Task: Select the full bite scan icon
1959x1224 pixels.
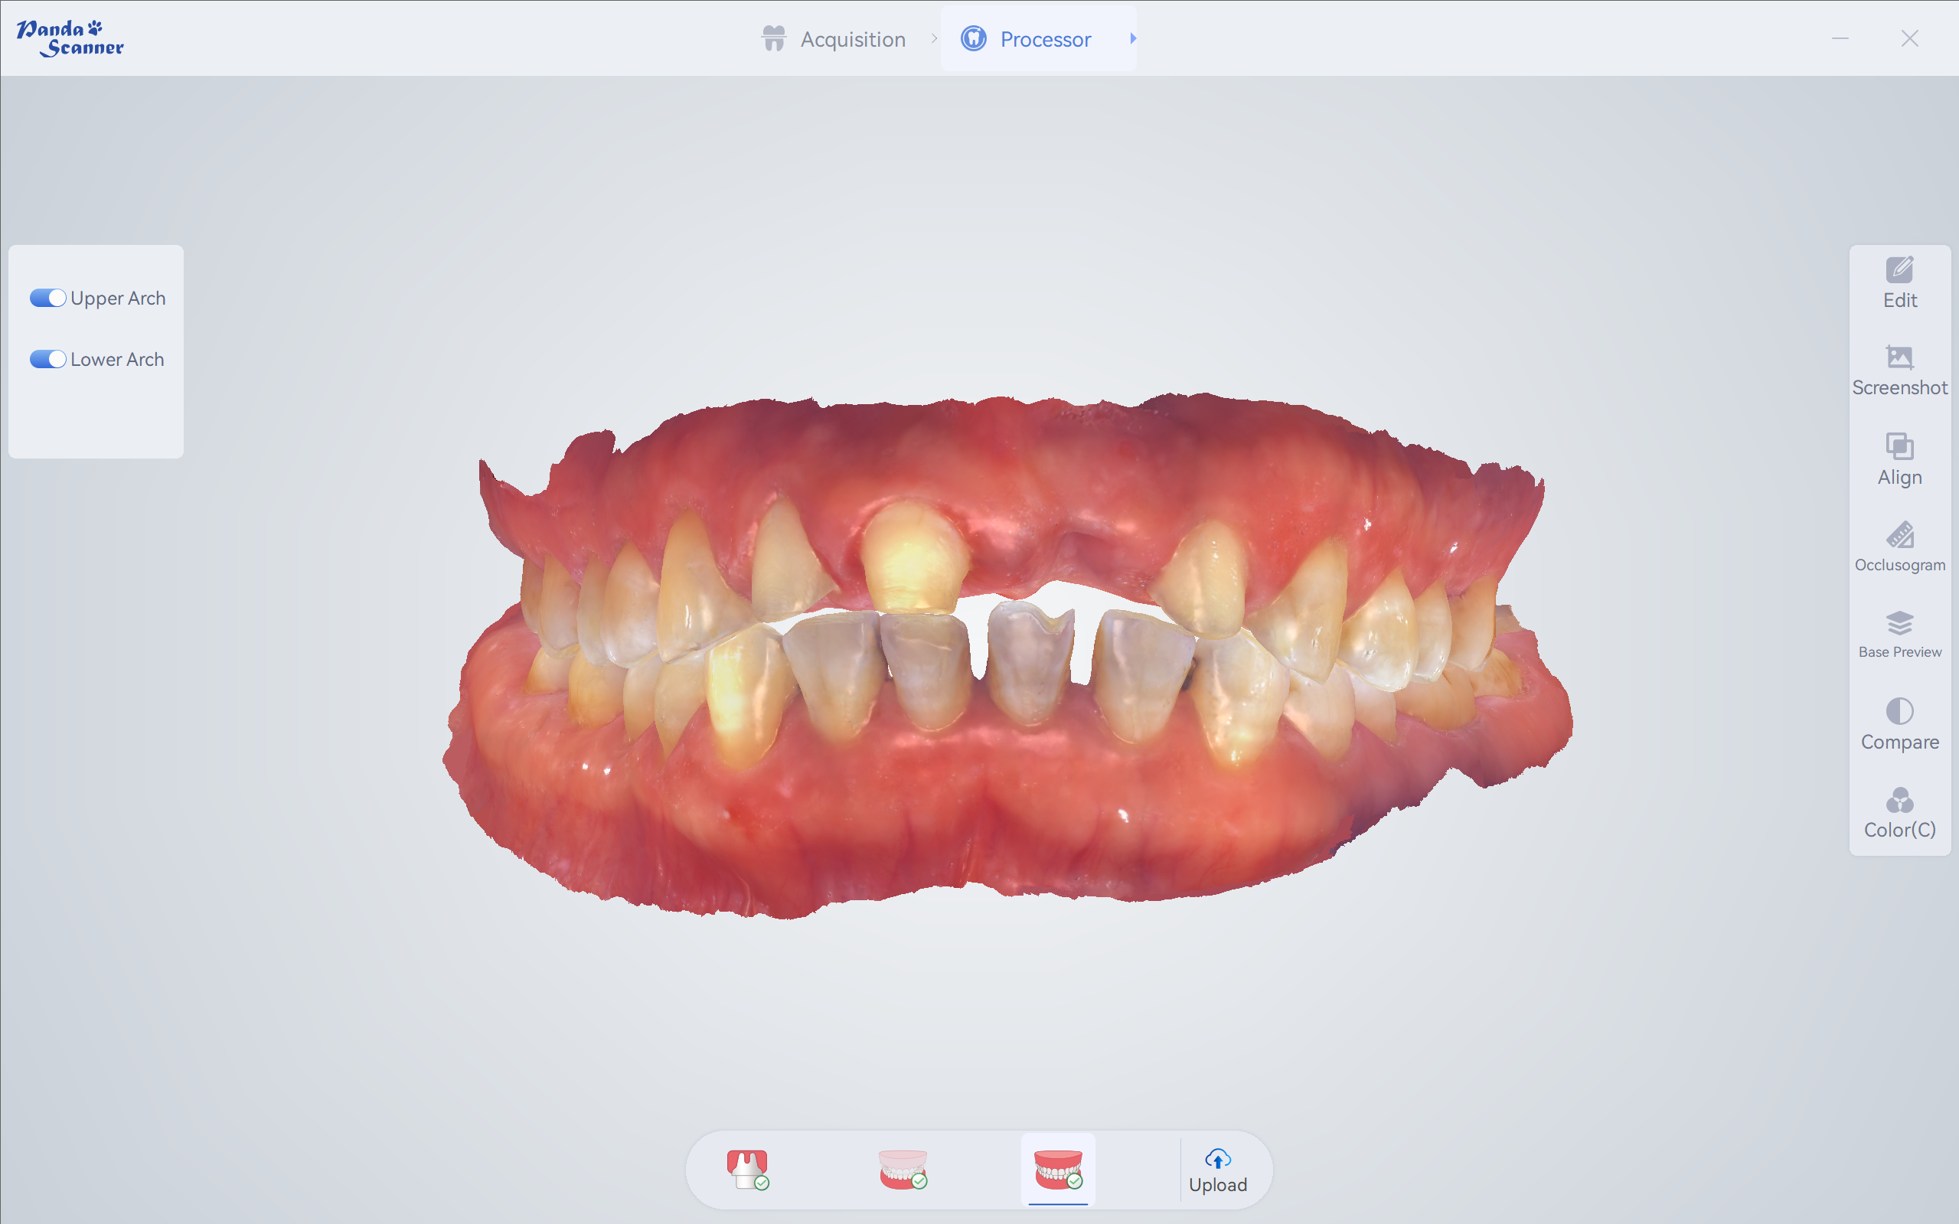Action: 1058,1169
